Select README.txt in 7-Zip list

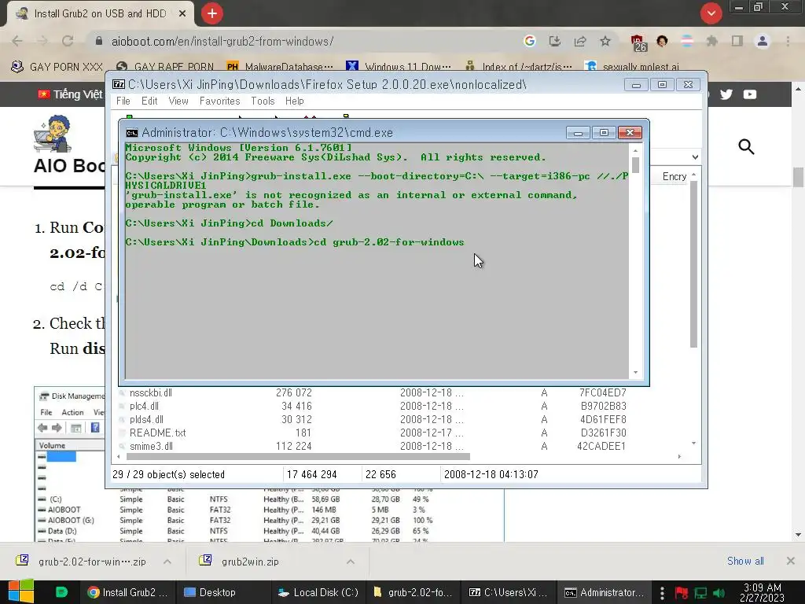click(157, 433)
